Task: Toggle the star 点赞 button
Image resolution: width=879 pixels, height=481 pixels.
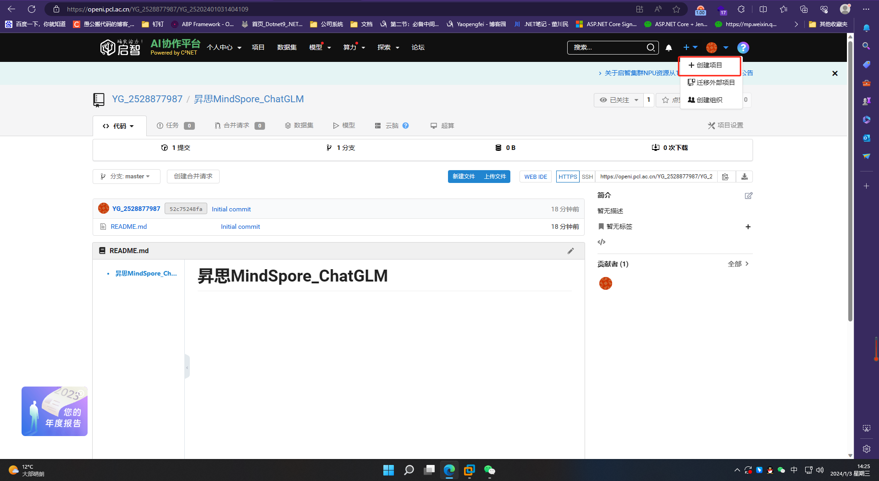Action: click(x=669, y=100)
